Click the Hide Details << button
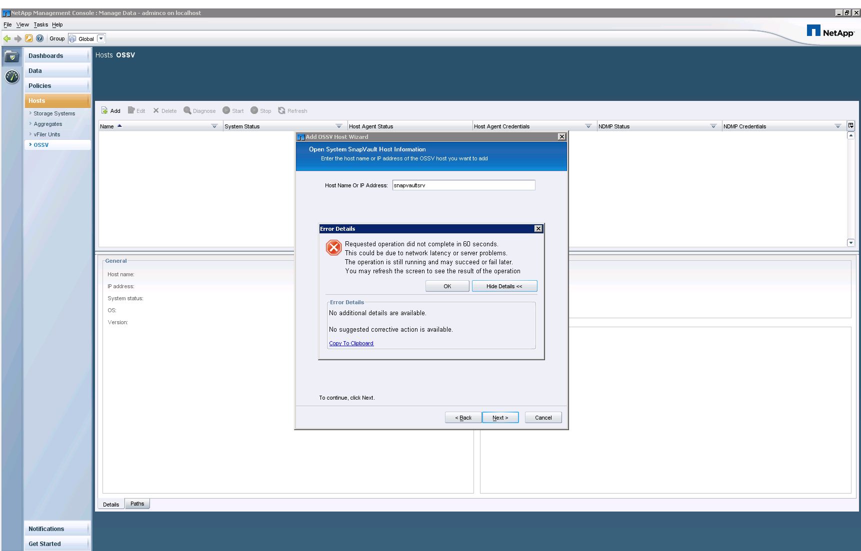This screenshot has width=861, height=551. [504, 286]
